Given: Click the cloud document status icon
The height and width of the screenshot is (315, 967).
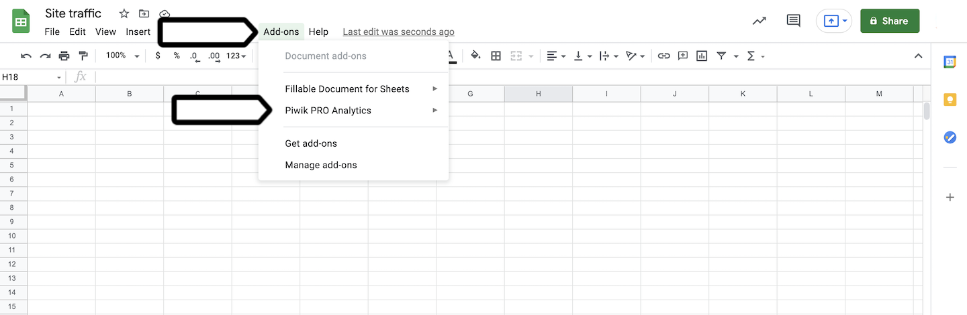Looking at the screenshot, I should click(165, 13).
